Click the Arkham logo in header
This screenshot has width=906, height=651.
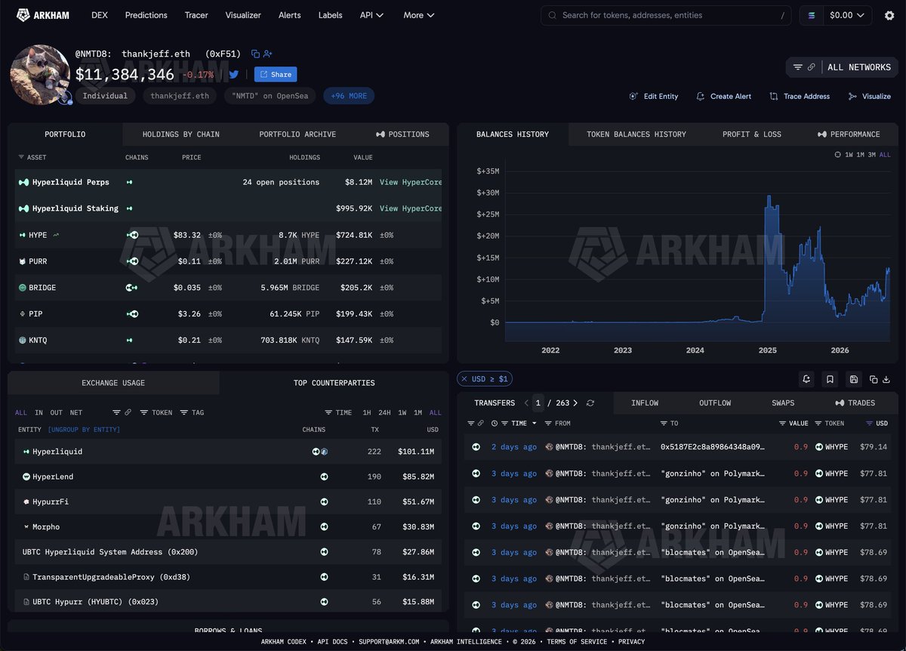click(45, 15)
